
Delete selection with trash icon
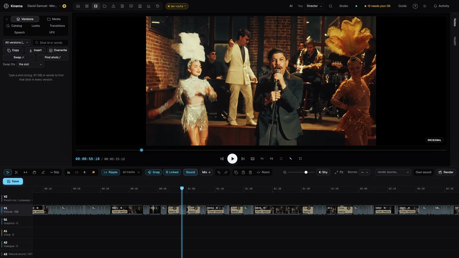250,172
